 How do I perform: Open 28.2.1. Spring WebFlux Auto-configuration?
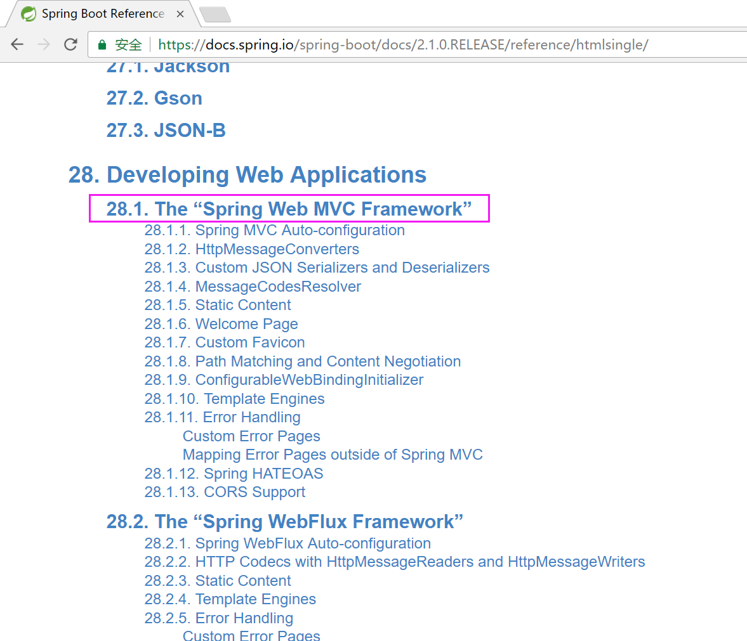[x=288, y=543]
